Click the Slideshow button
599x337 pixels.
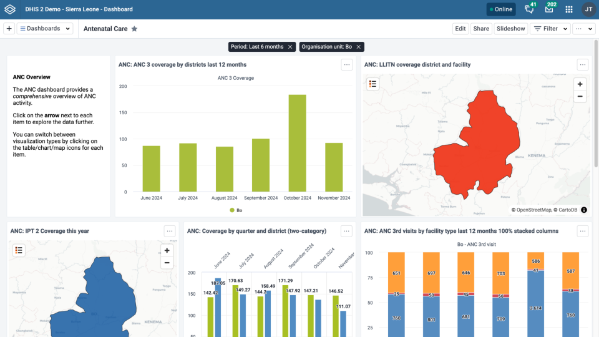click(x=511, y=29)
